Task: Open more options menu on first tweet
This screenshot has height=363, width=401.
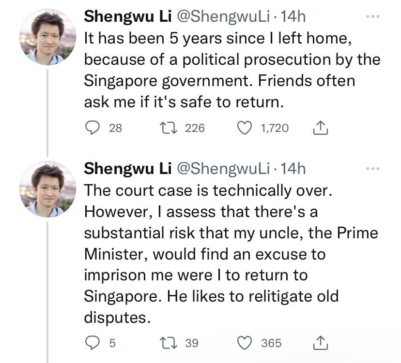Action: [x=372, y=17]
